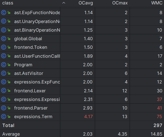
Task: Select the expressions.ExpFunc row
Action: pyautogui.click(x=82, y=82)
